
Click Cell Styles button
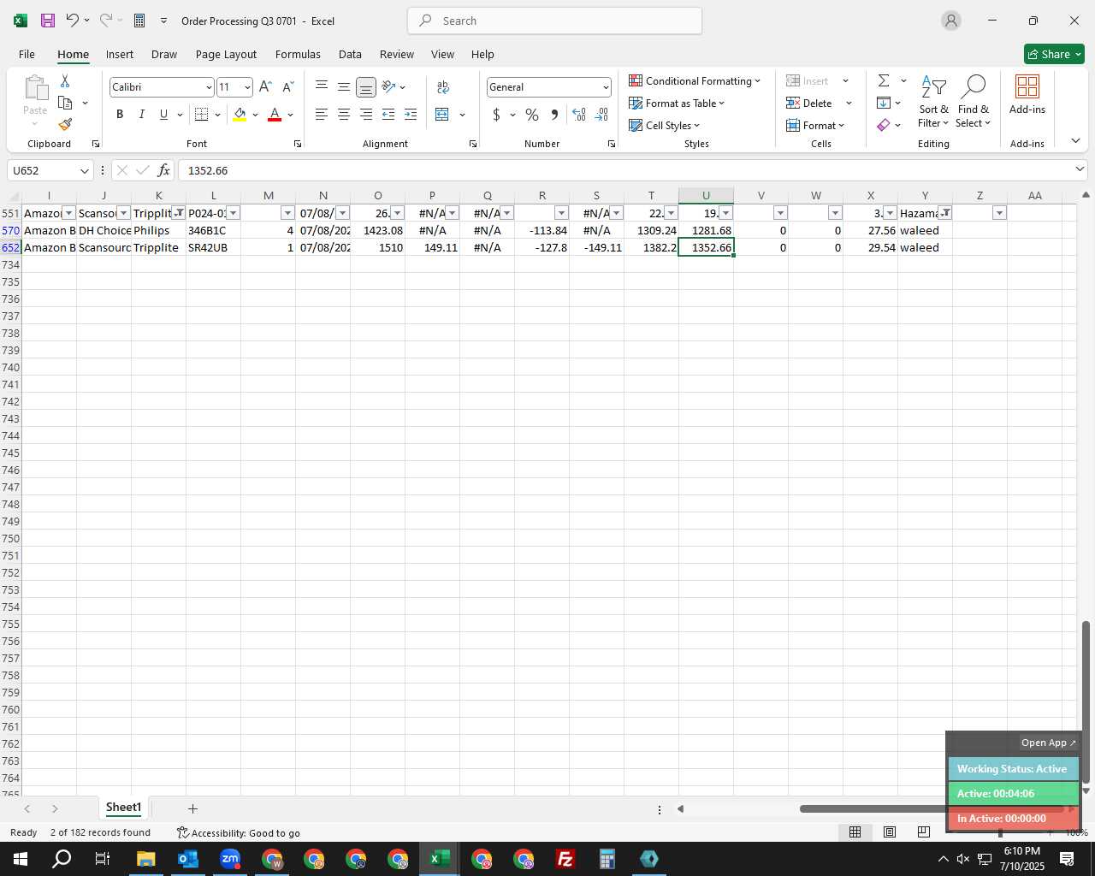coord(665,125)
